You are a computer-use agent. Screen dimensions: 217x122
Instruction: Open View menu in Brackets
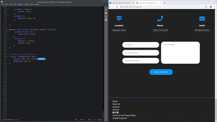click(15, 4)
